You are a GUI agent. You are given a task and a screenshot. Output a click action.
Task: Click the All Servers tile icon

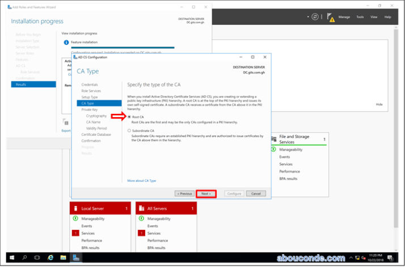tap(142, 209)
